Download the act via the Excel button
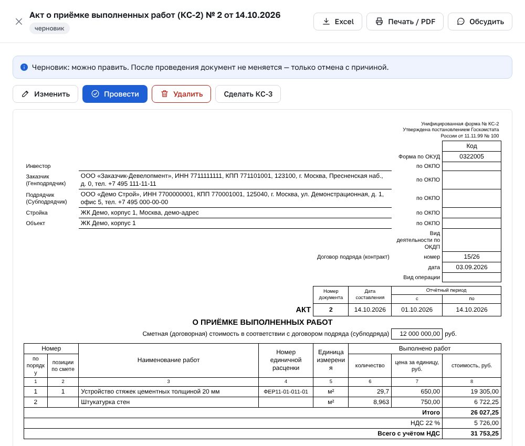This screenshot has height=446, width=525. [338, 22]
